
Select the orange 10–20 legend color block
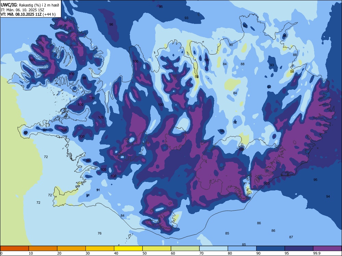click(x=43, y=248)
